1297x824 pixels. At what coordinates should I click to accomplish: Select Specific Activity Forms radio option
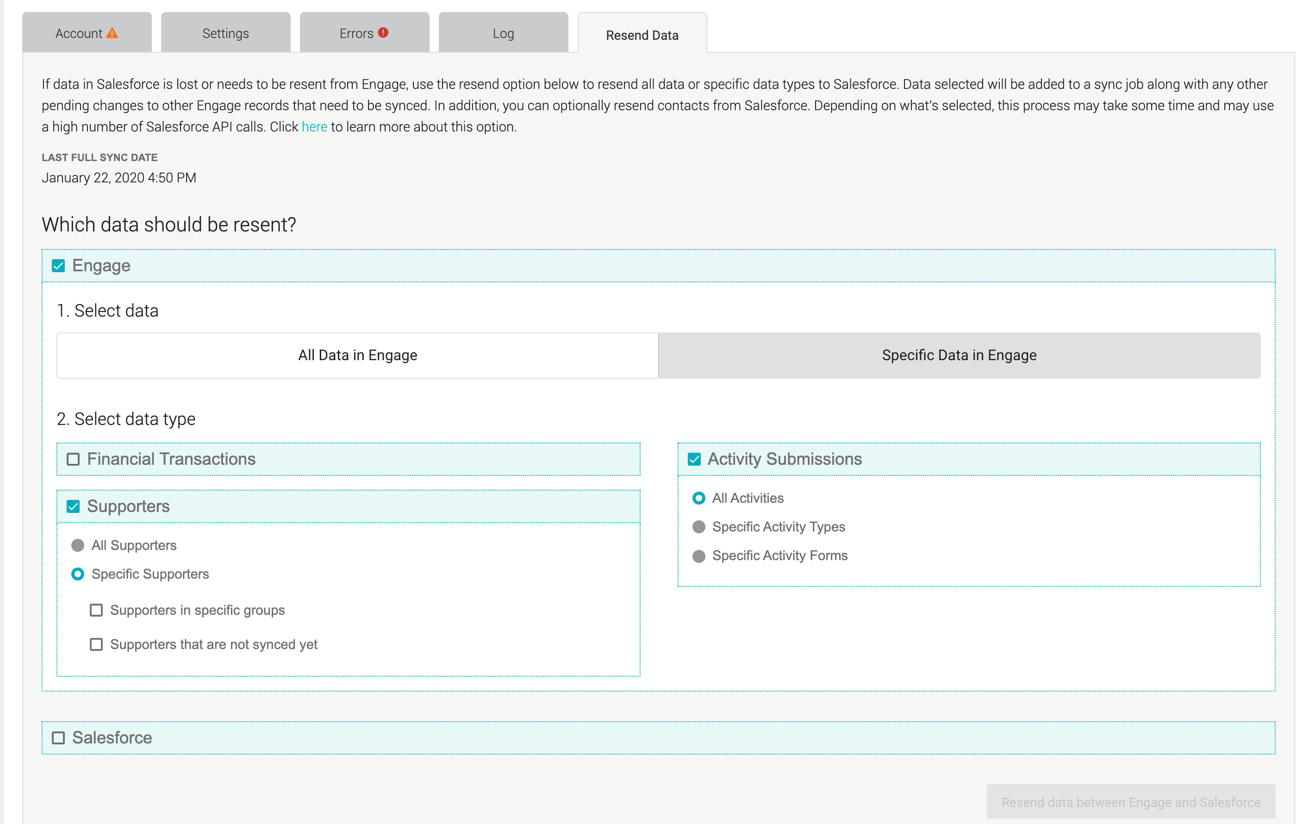click(698, 556)
